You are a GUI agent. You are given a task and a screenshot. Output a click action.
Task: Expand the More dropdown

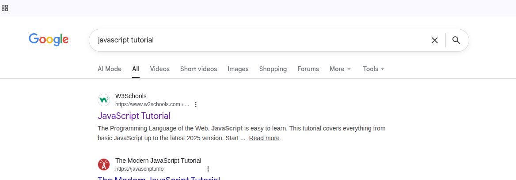(x=340, y=69)
